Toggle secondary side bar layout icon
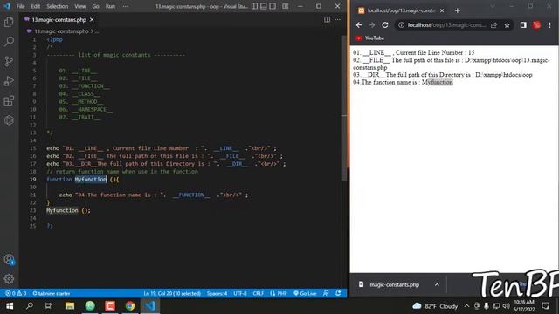559x314 pixels. click(x=273, y=6)
